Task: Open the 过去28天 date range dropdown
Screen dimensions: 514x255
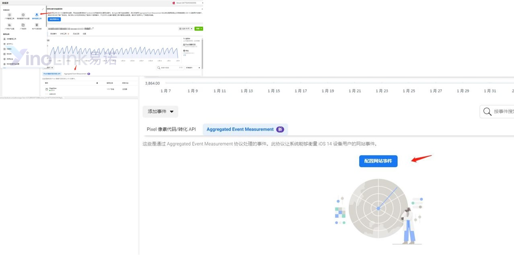Action: click(x=185, y=29)
